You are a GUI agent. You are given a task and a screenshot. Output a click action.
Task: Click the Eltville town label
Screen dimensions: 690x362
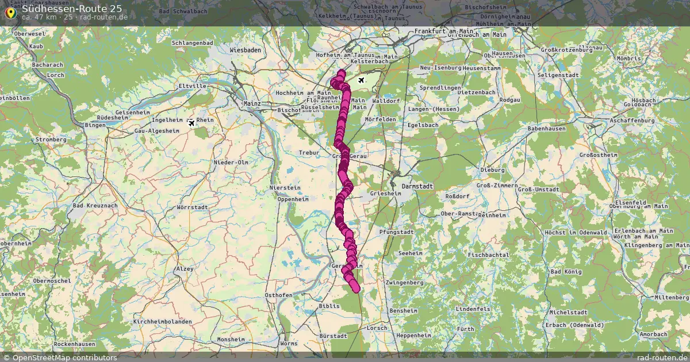(x=193, y=86)
